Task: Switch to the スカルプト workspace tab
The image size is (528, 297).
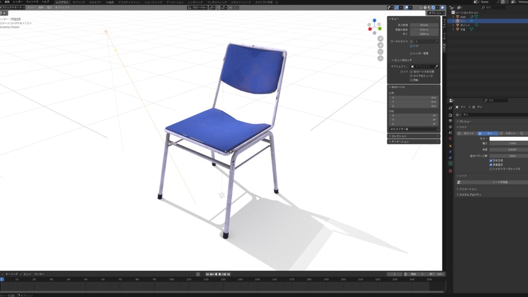Action: tap(95, 2)
